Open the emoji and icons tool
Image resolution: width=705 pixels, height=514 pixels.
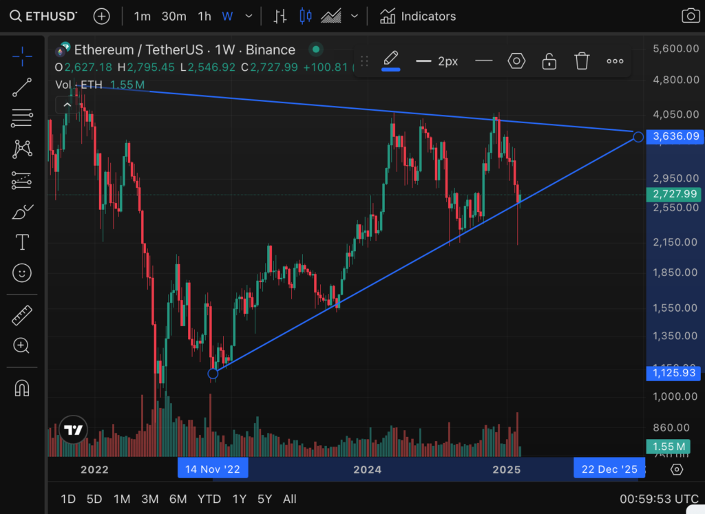tap(22, 272)
